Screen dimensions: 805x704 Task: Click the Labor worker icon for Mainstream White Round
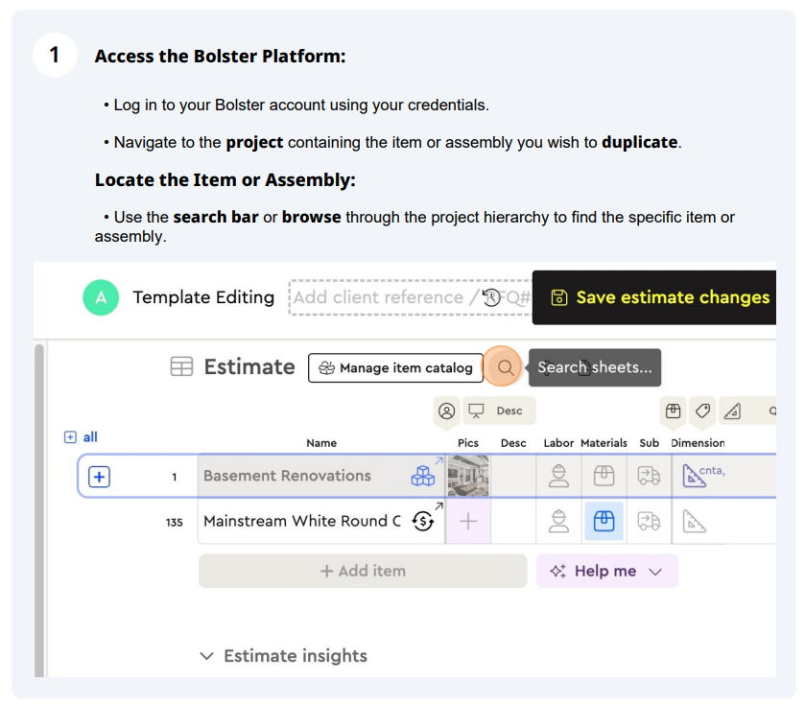point(558,522)
